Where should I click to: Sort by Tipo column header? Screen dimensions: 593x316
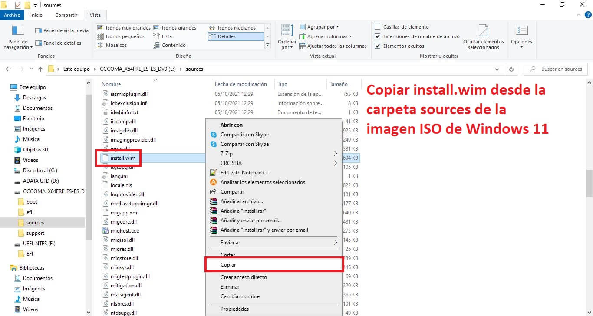[x=282, y=84]
